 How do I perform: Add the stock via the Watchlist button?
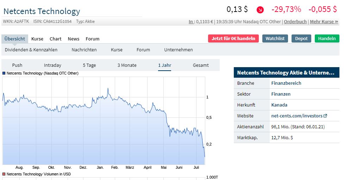coord(275,39)
